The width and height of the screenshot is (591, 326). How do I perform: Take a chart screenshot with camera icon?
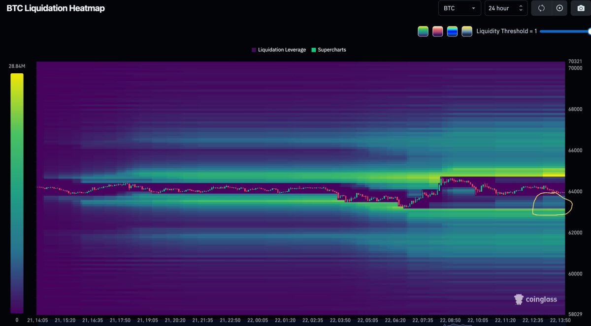(x=581, y=8)
